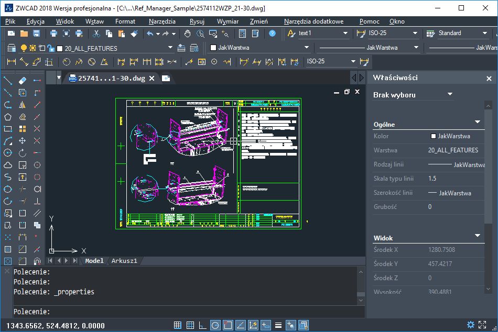498x332 pixels.
Task: Open the Standard table style dropdown
Action: point(485,33)
